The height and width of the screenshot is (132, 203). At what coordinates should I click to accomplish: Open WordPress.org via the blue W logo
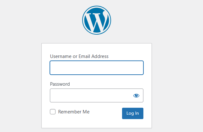(97, 20)
